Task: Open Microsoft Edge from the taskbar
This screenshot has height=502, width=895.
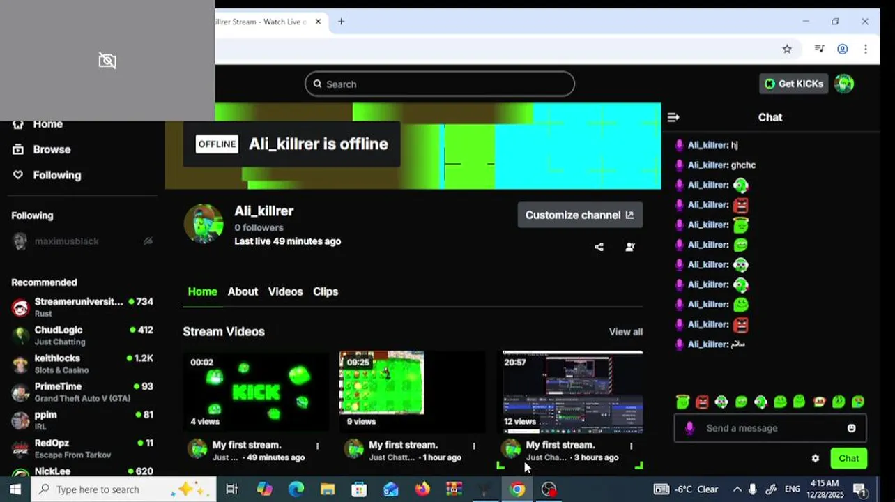Action: (296, 489)
